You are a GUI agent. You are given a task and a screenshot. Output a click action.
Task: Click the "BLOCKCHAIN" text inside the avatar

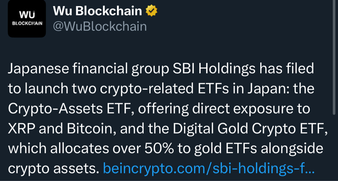[x=27, y=24]
